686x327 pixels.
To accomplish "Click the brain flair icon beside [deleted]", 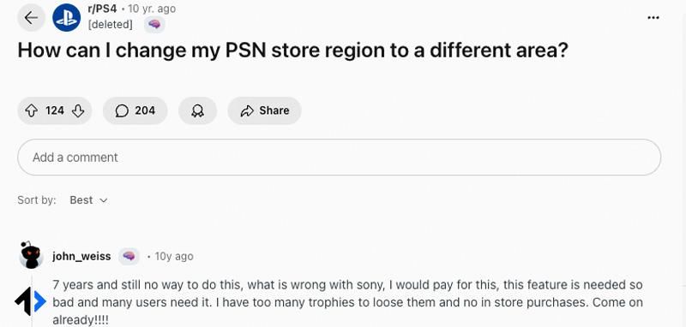I will pos(154,25).
